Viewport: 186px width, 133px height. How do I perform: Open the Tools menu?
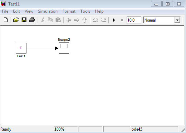pos(85,11)
